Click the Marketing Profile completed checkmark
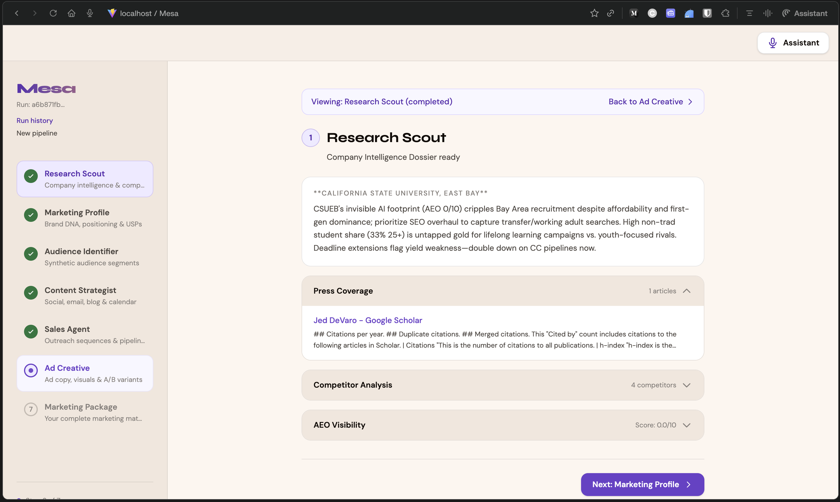This screenshot has height=502, width=840. (31, 215)
